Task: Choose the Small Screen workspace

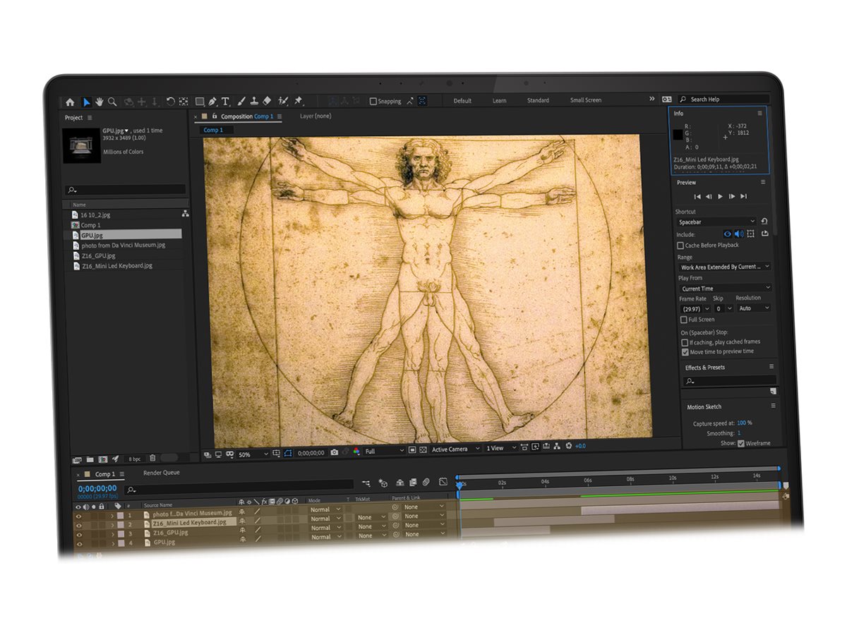Action: [x=586, y=100]
